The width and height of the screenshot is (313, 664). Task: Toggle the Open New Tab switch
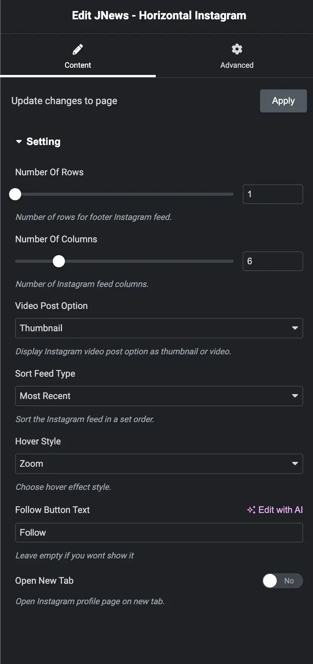click(282, 581)
